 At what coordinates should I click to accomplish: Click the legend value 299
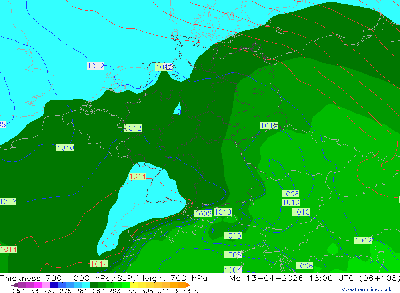pyautogui.click(x=131, y=291)
